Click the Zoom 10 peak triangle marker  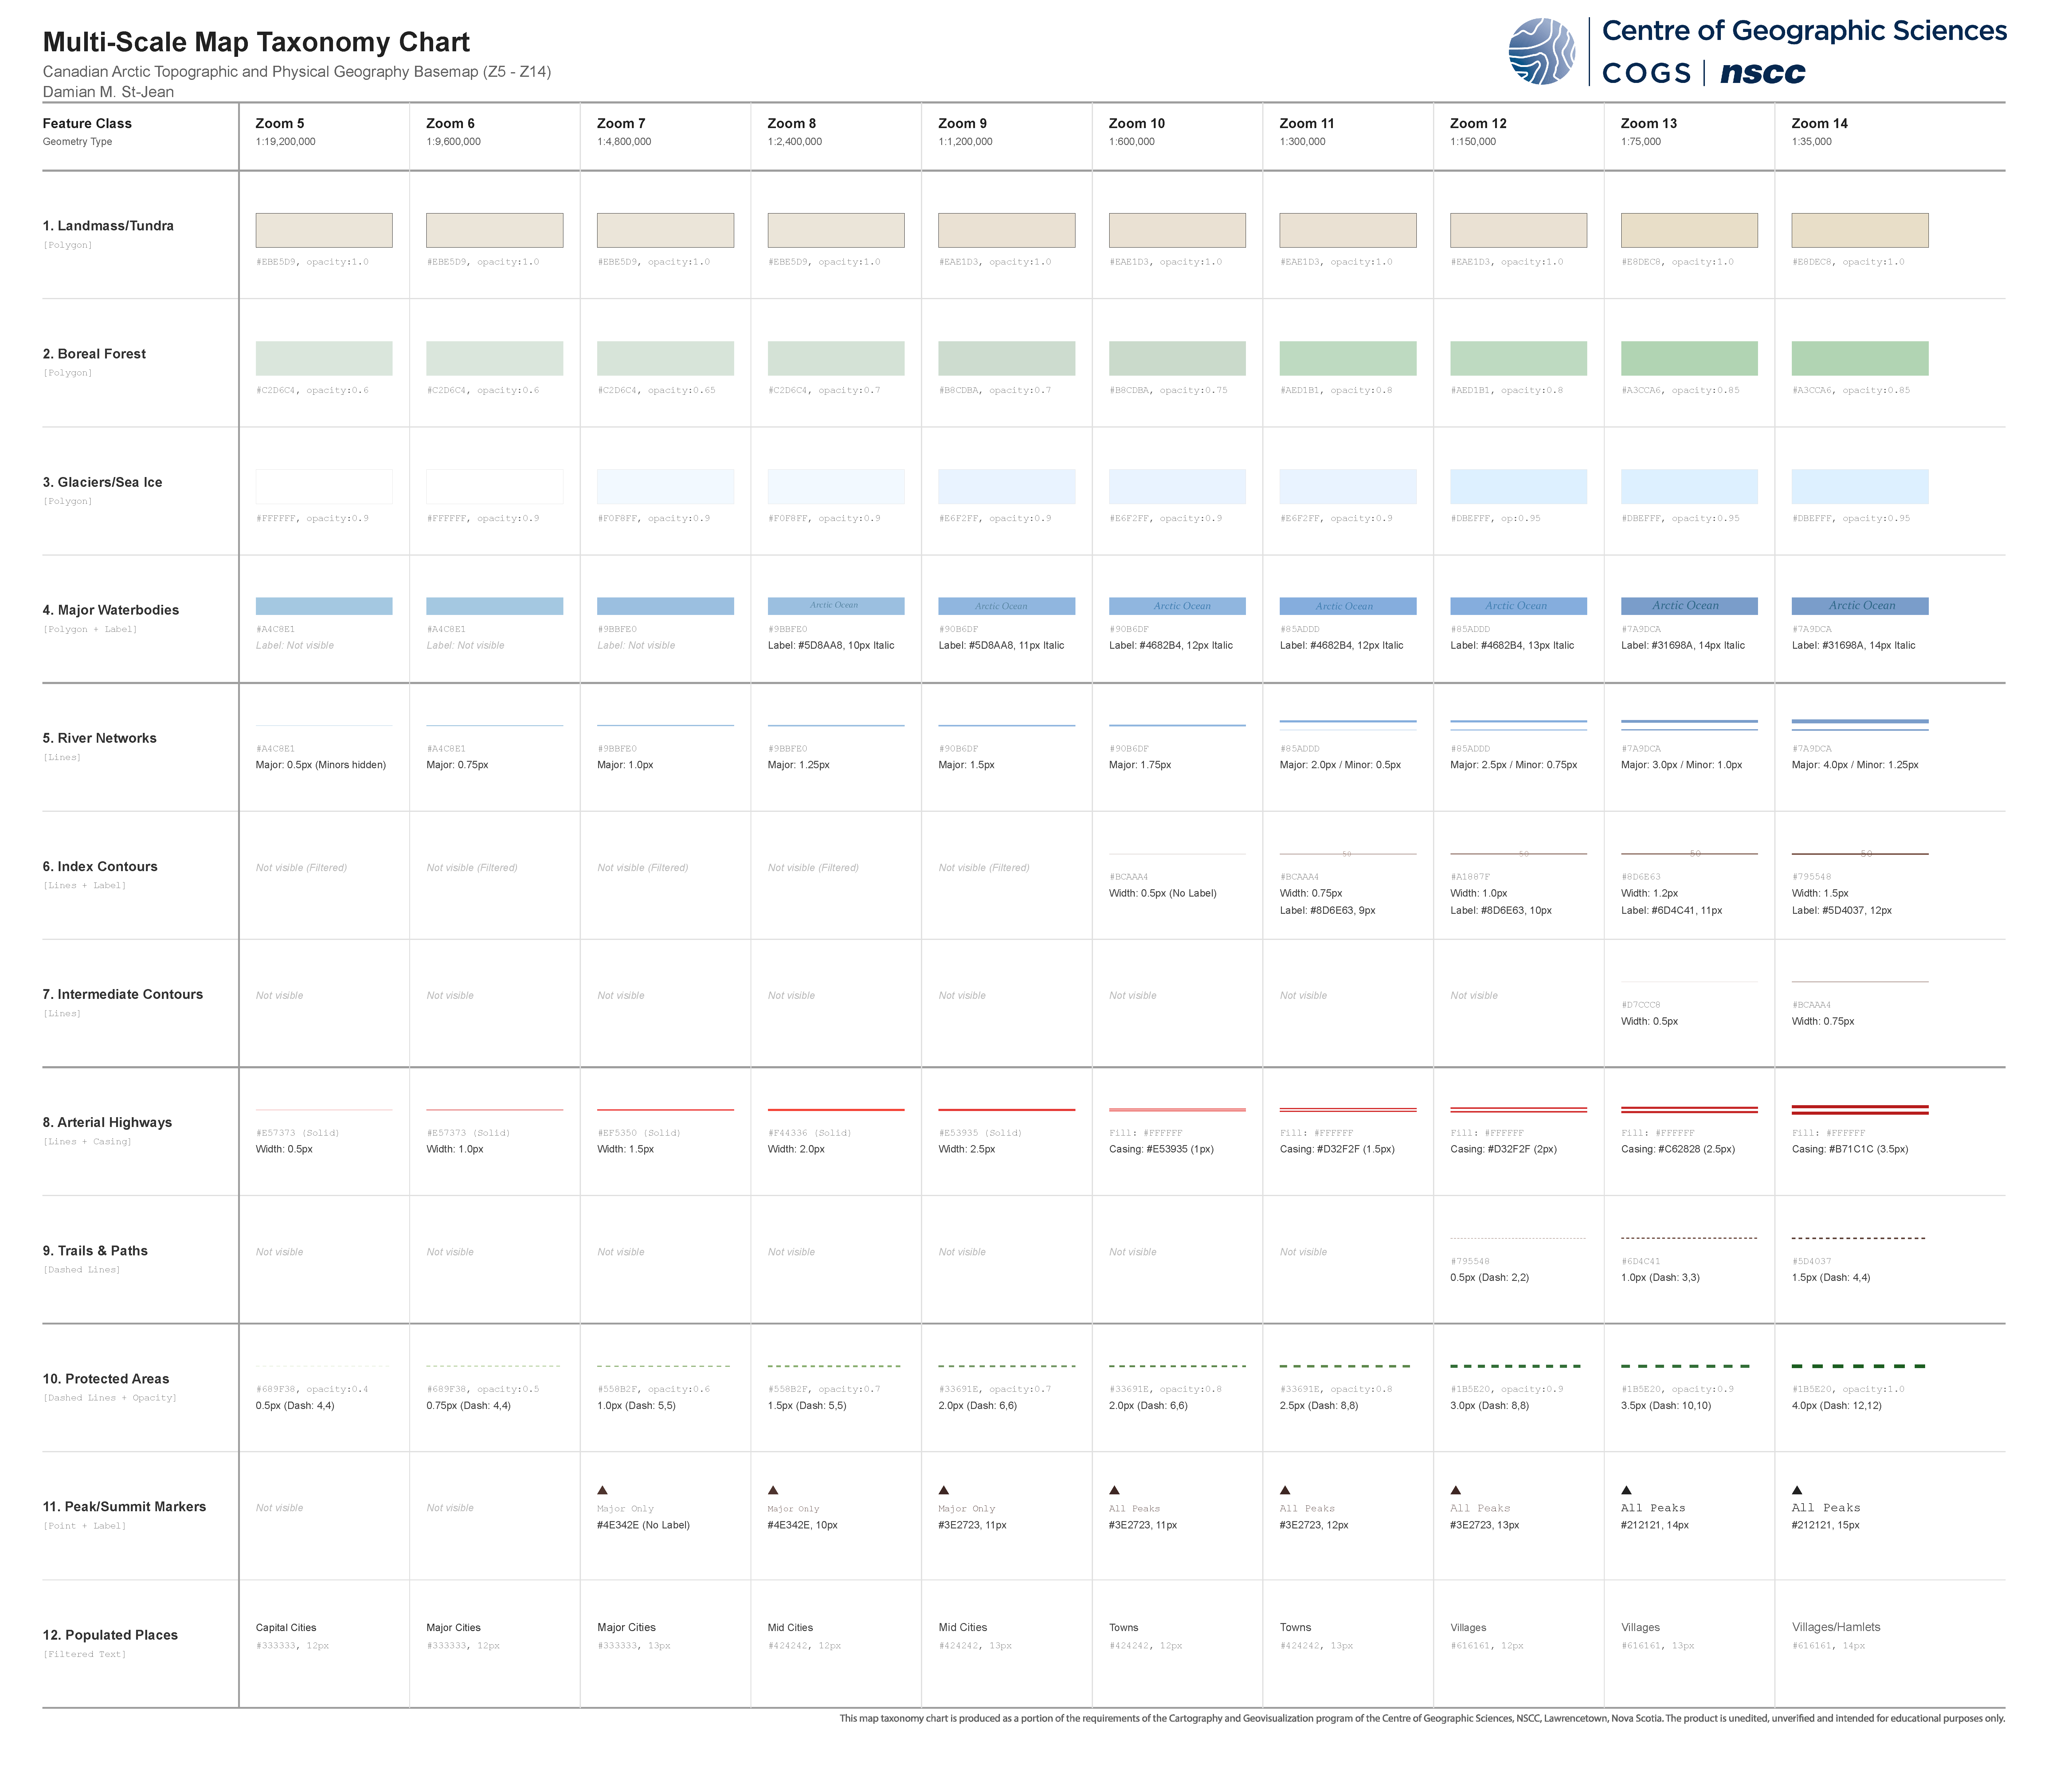[x=1114, y=1490]
